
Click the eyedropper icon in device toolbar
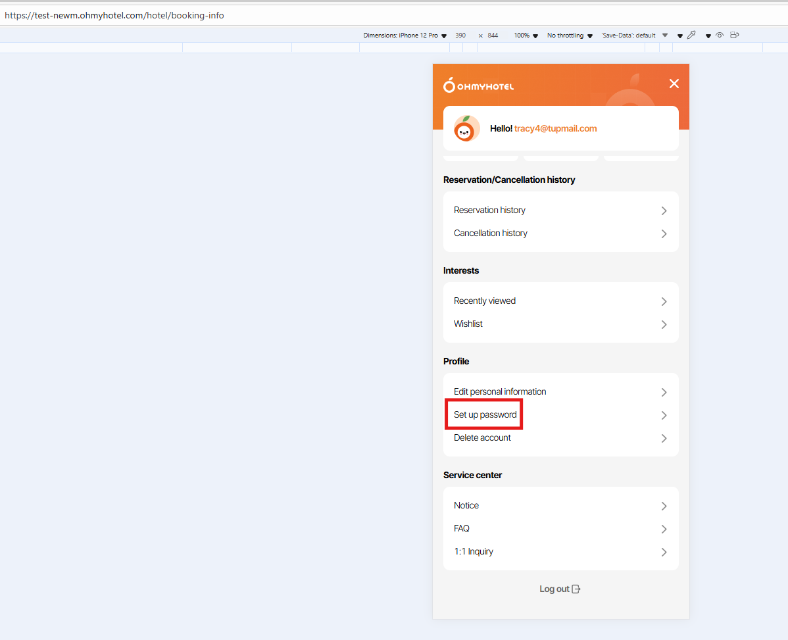pos(691,35)
